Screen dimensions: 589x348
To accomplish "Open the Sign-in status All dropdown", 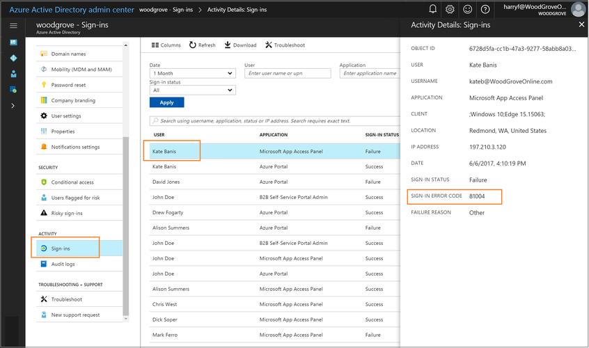I will coord(192,90).
